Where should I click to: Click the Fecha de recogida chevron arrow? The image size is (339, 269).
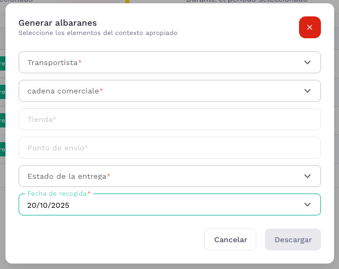[307, 204]
